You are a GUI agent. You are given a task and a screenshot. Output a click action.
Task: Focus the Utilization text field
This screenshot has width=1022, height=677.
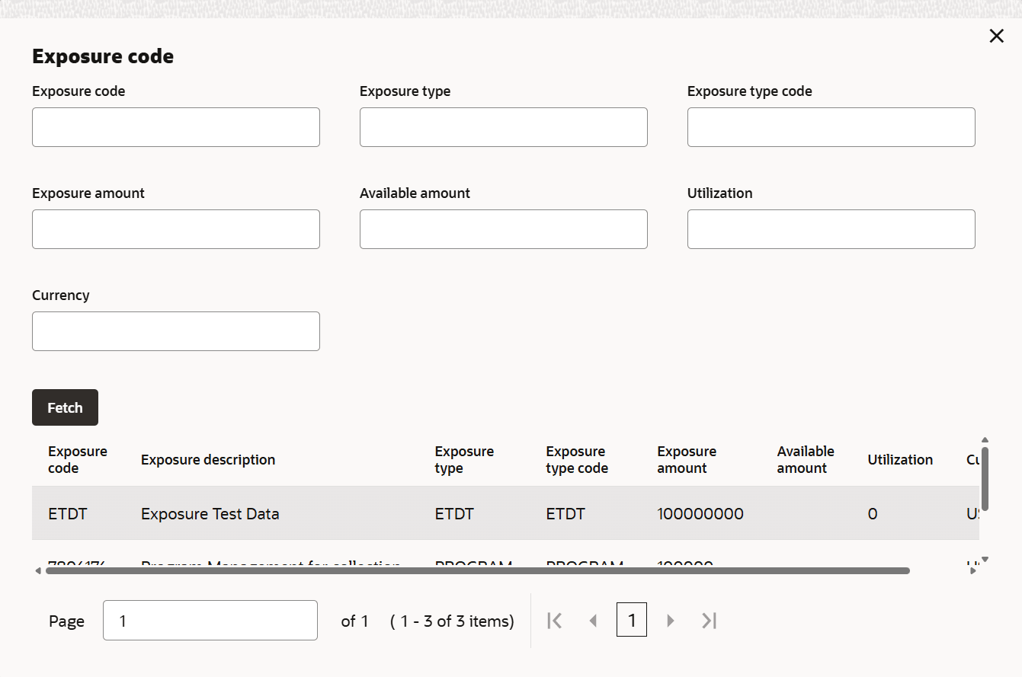point(831,229)
